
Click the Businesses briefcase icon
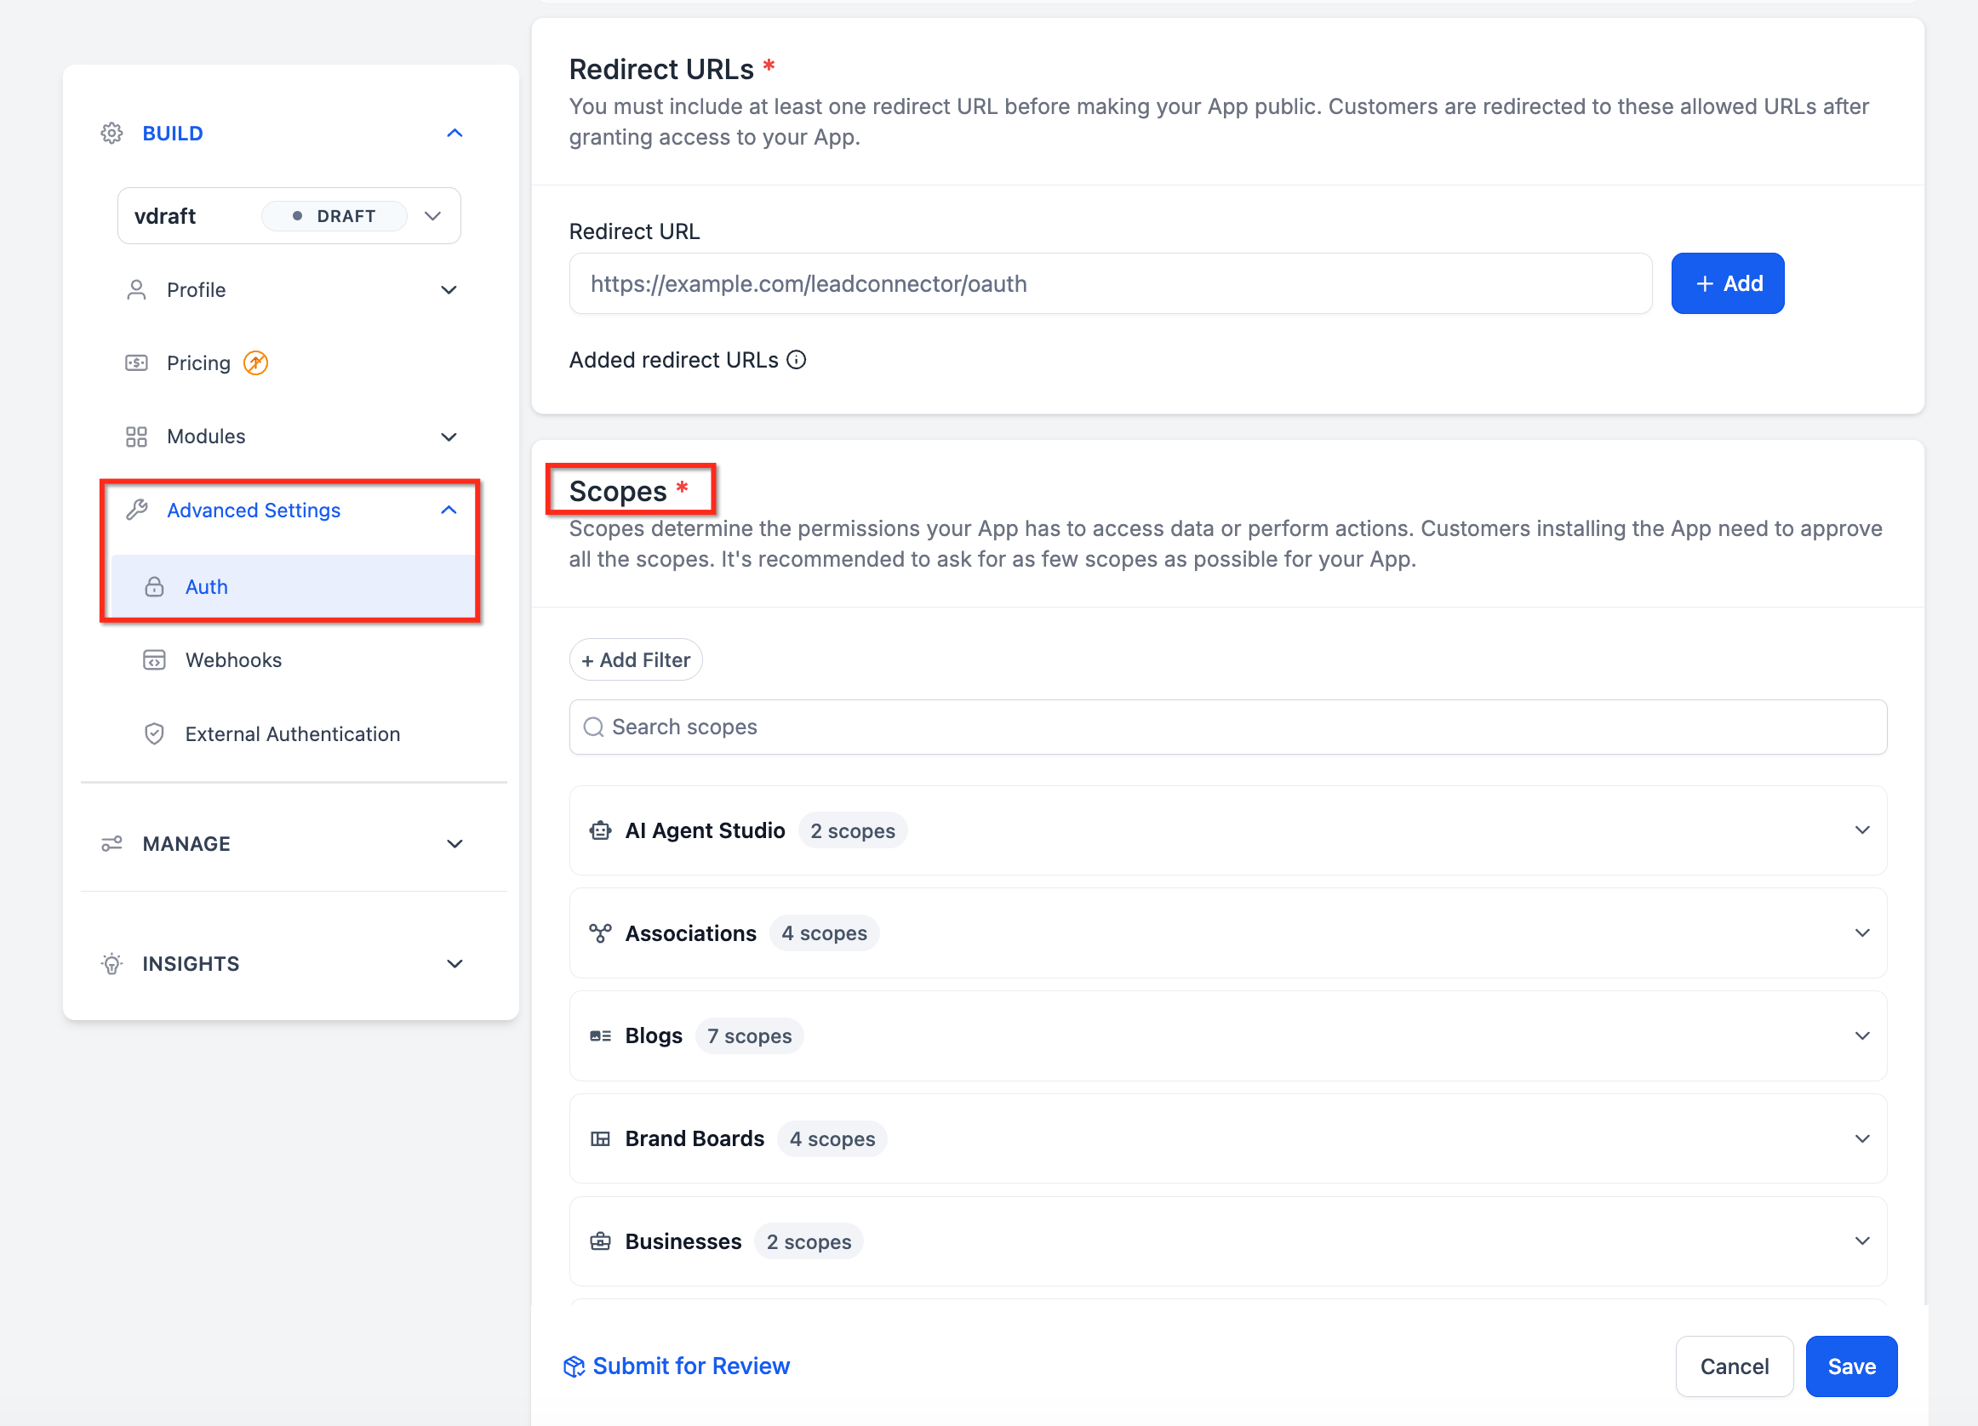[600, 1241]
